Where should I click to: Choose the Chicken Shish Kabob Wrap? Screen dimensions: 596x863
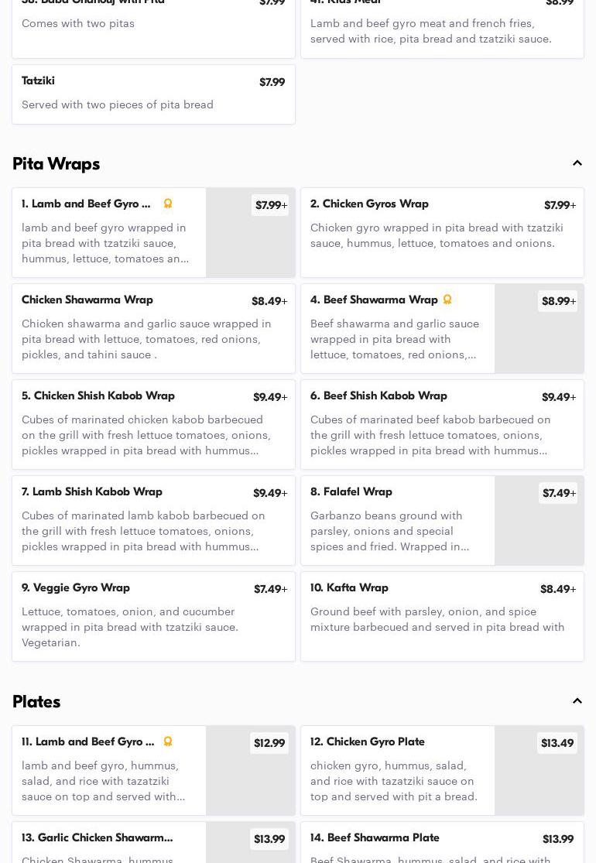pos(153,424)
